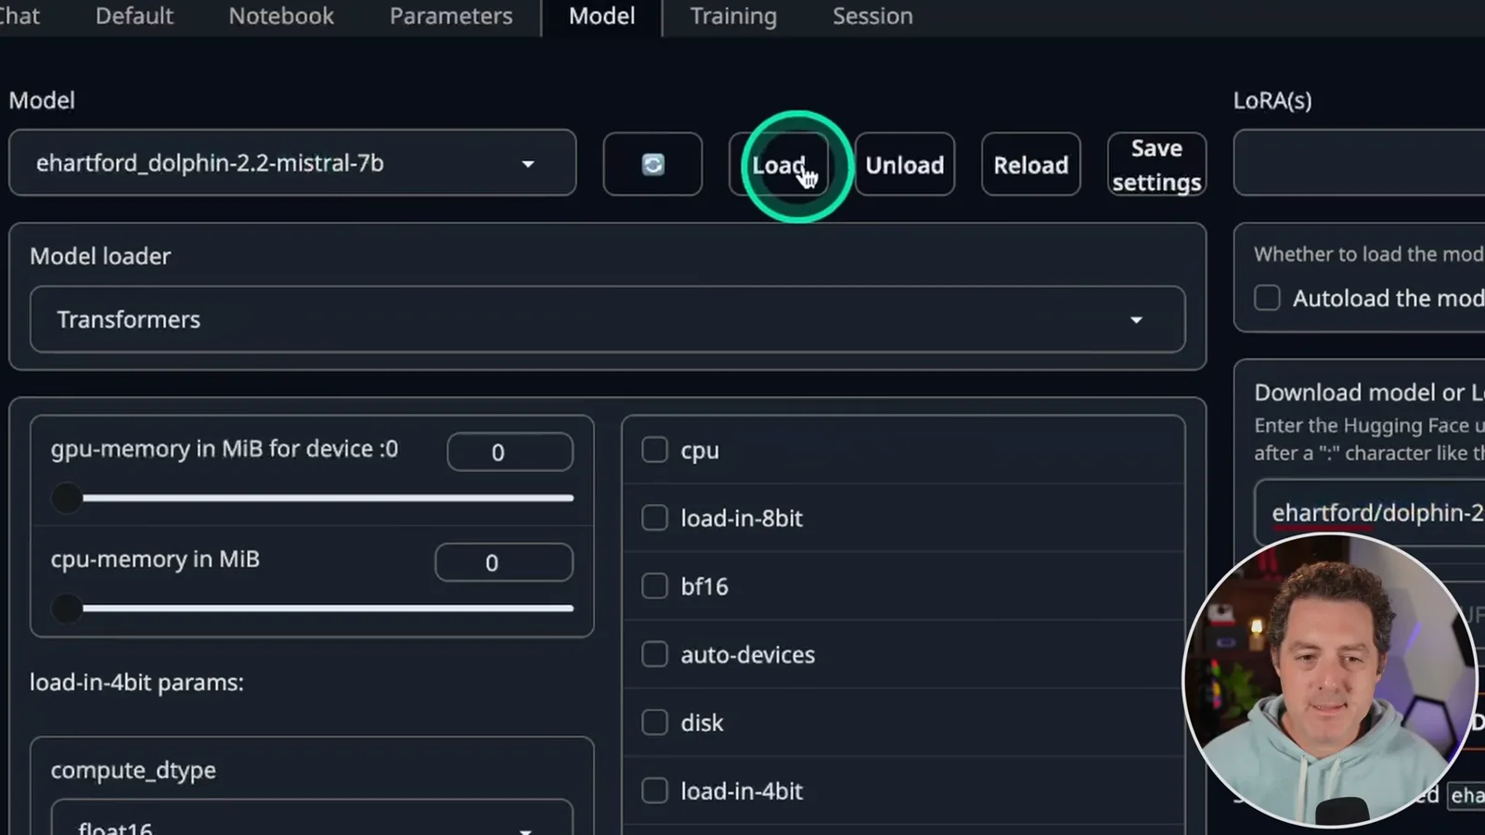
Task: Click the gpu-memory slider handle
Action: pos(67,498)
